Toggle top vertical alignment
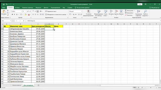The image size is (161, 90). click(33, 11)
